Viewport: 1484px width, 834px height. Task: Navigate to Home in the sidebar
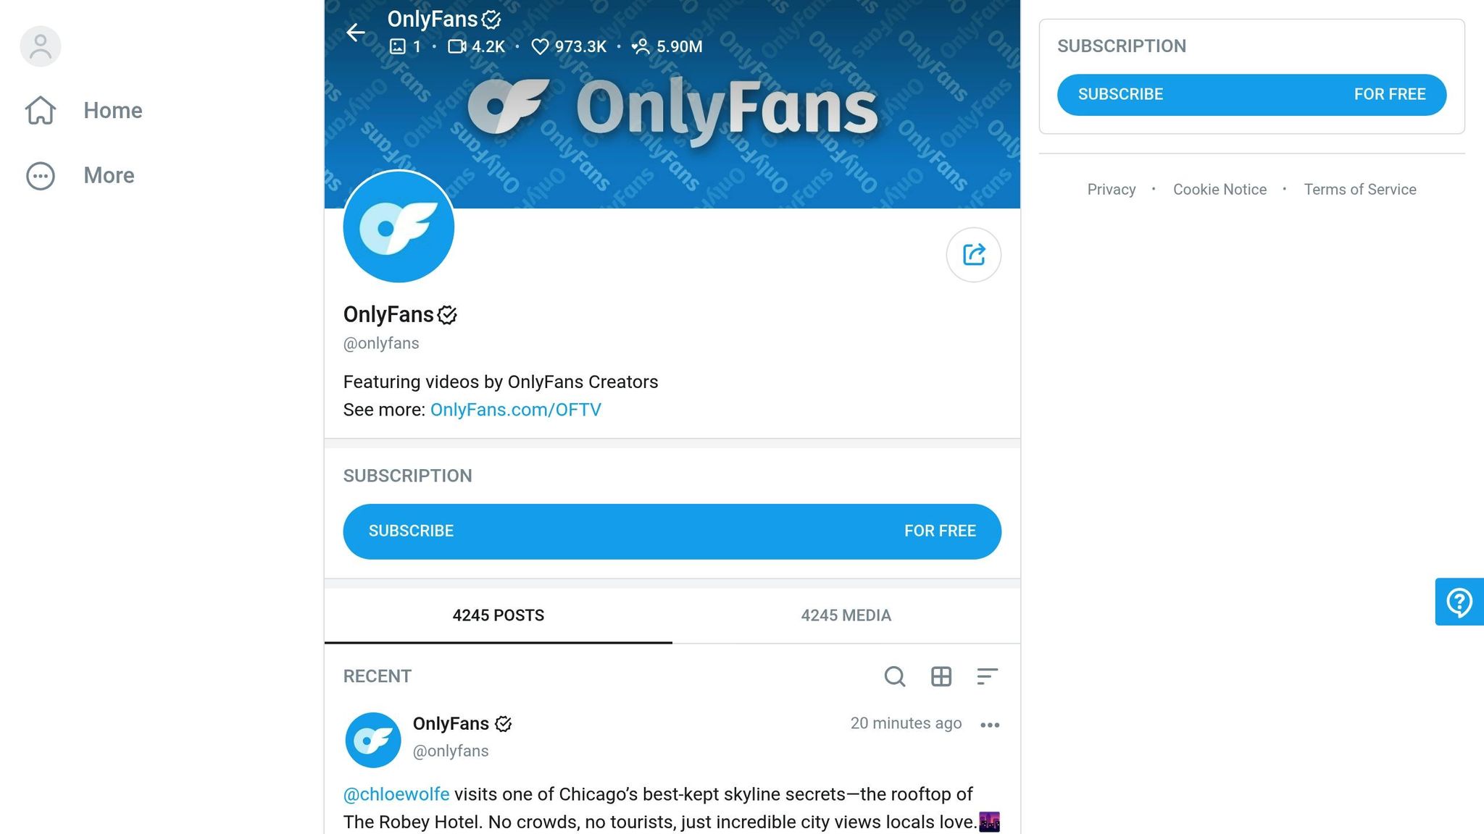[x=112, y=110]
